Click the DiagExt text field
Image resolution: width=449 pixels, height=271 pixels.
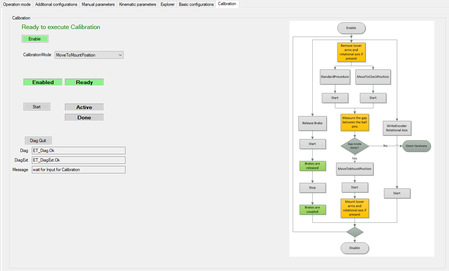pos(79,160)
